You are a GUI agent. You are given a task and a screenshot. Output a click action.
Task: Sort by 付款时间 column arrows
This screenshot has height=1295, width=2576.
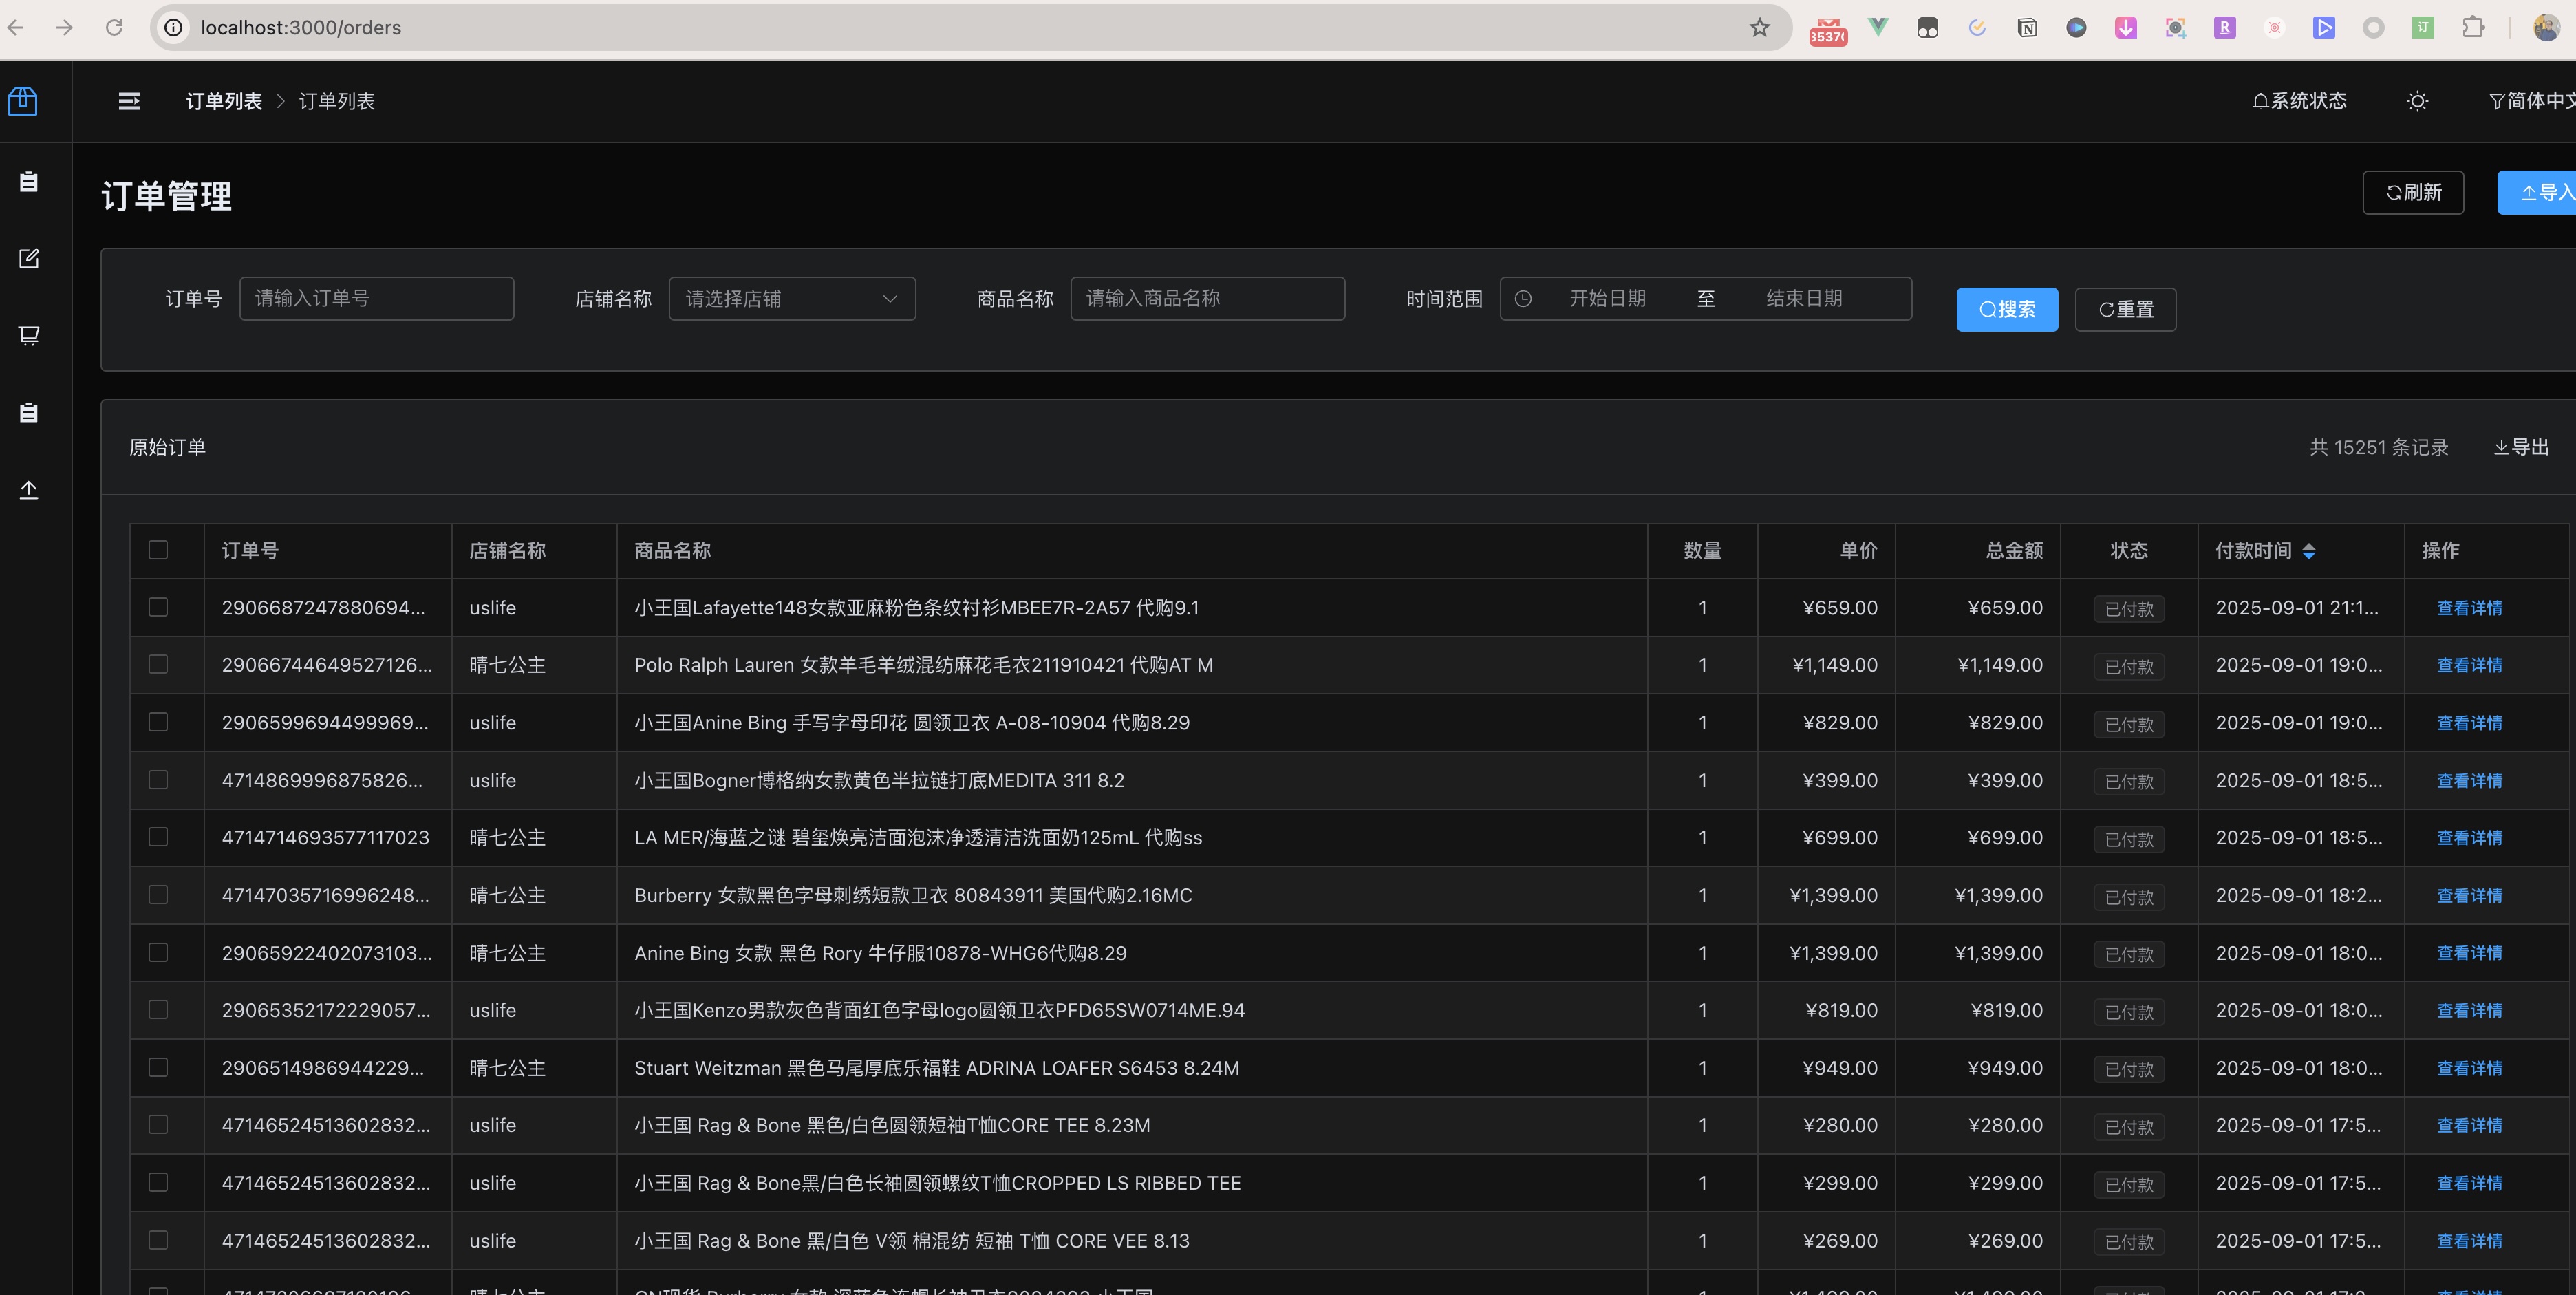click(x=2308, y=551)
